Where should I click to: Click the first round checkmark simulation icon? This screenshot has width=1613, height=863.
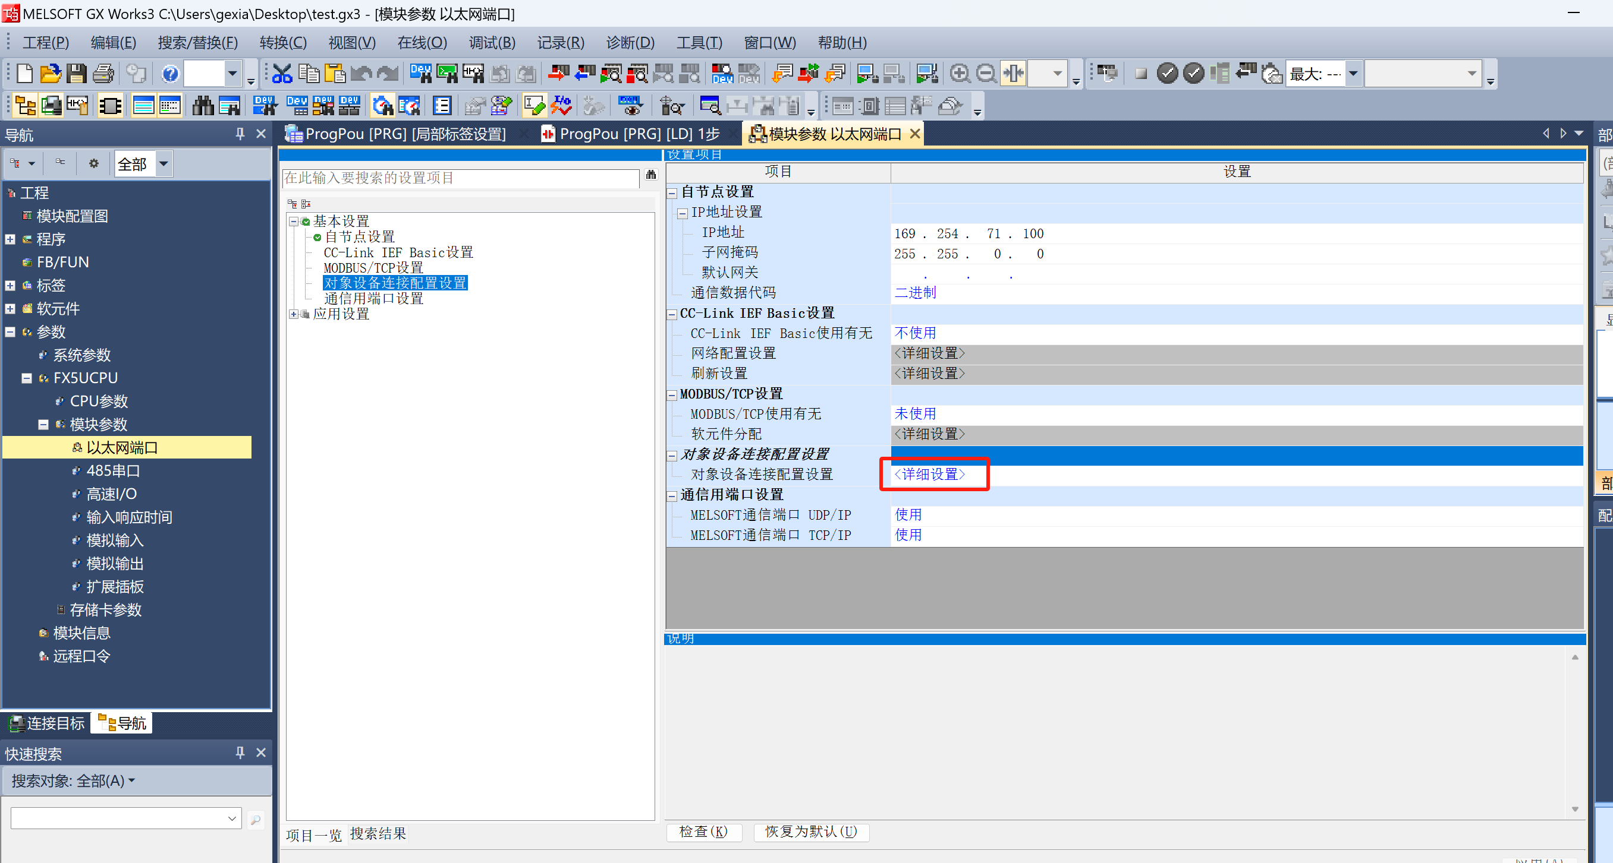1167,74
